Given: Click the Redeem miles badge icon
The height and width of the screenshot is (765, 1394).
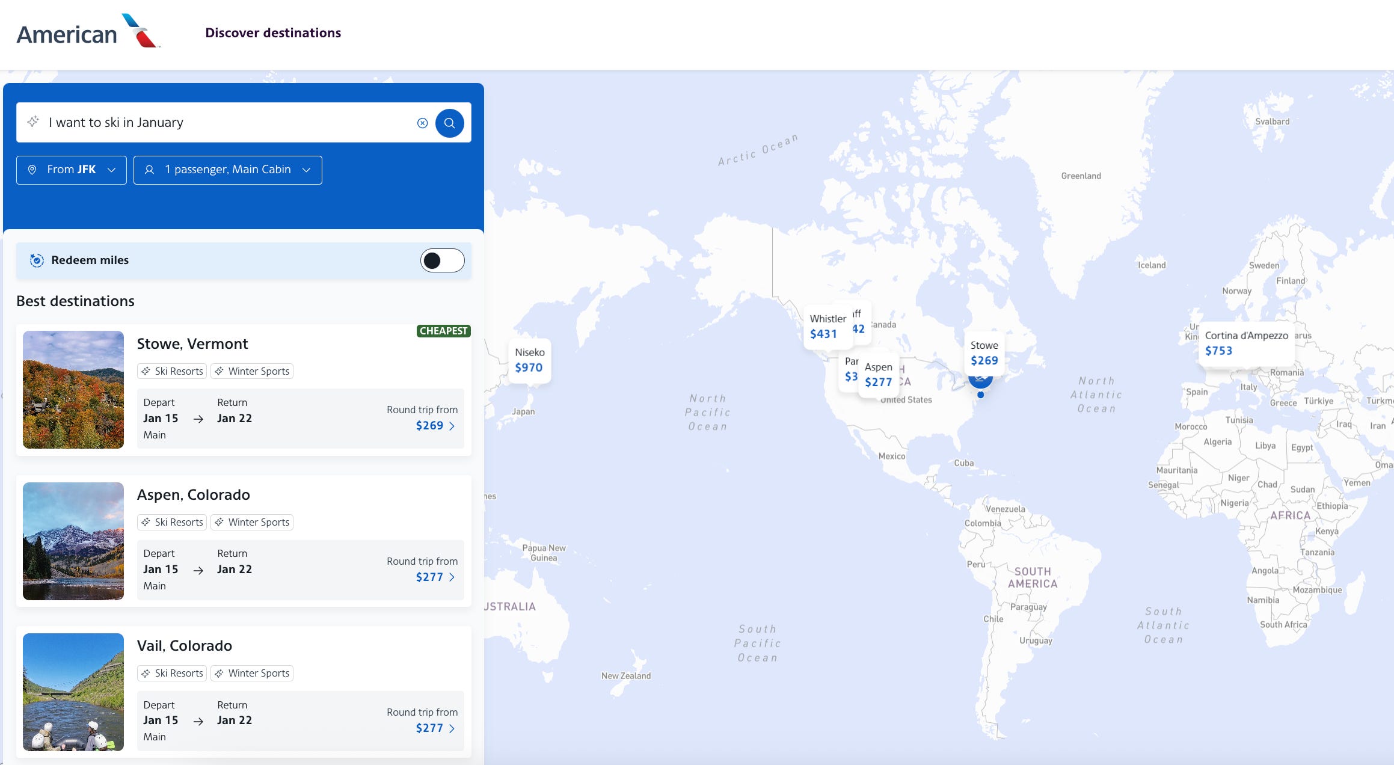Looking at the screenshot, I should (x=37, y=260).
